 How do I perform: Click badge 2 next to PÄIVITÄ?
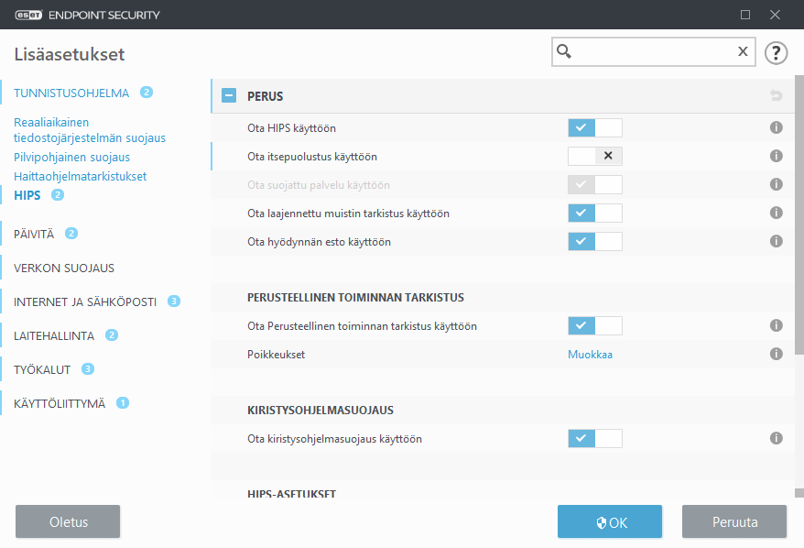[x=71, y=234]
